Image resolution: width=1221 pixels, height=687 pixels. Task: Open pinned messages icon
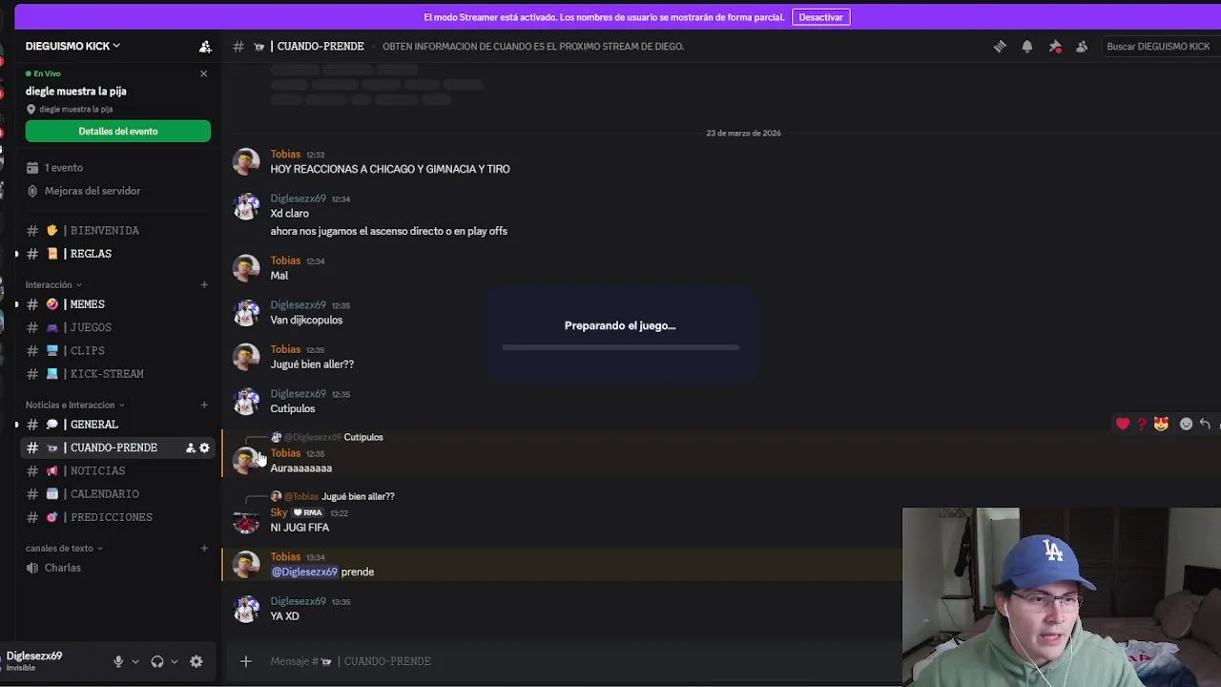pos(1055,46)
